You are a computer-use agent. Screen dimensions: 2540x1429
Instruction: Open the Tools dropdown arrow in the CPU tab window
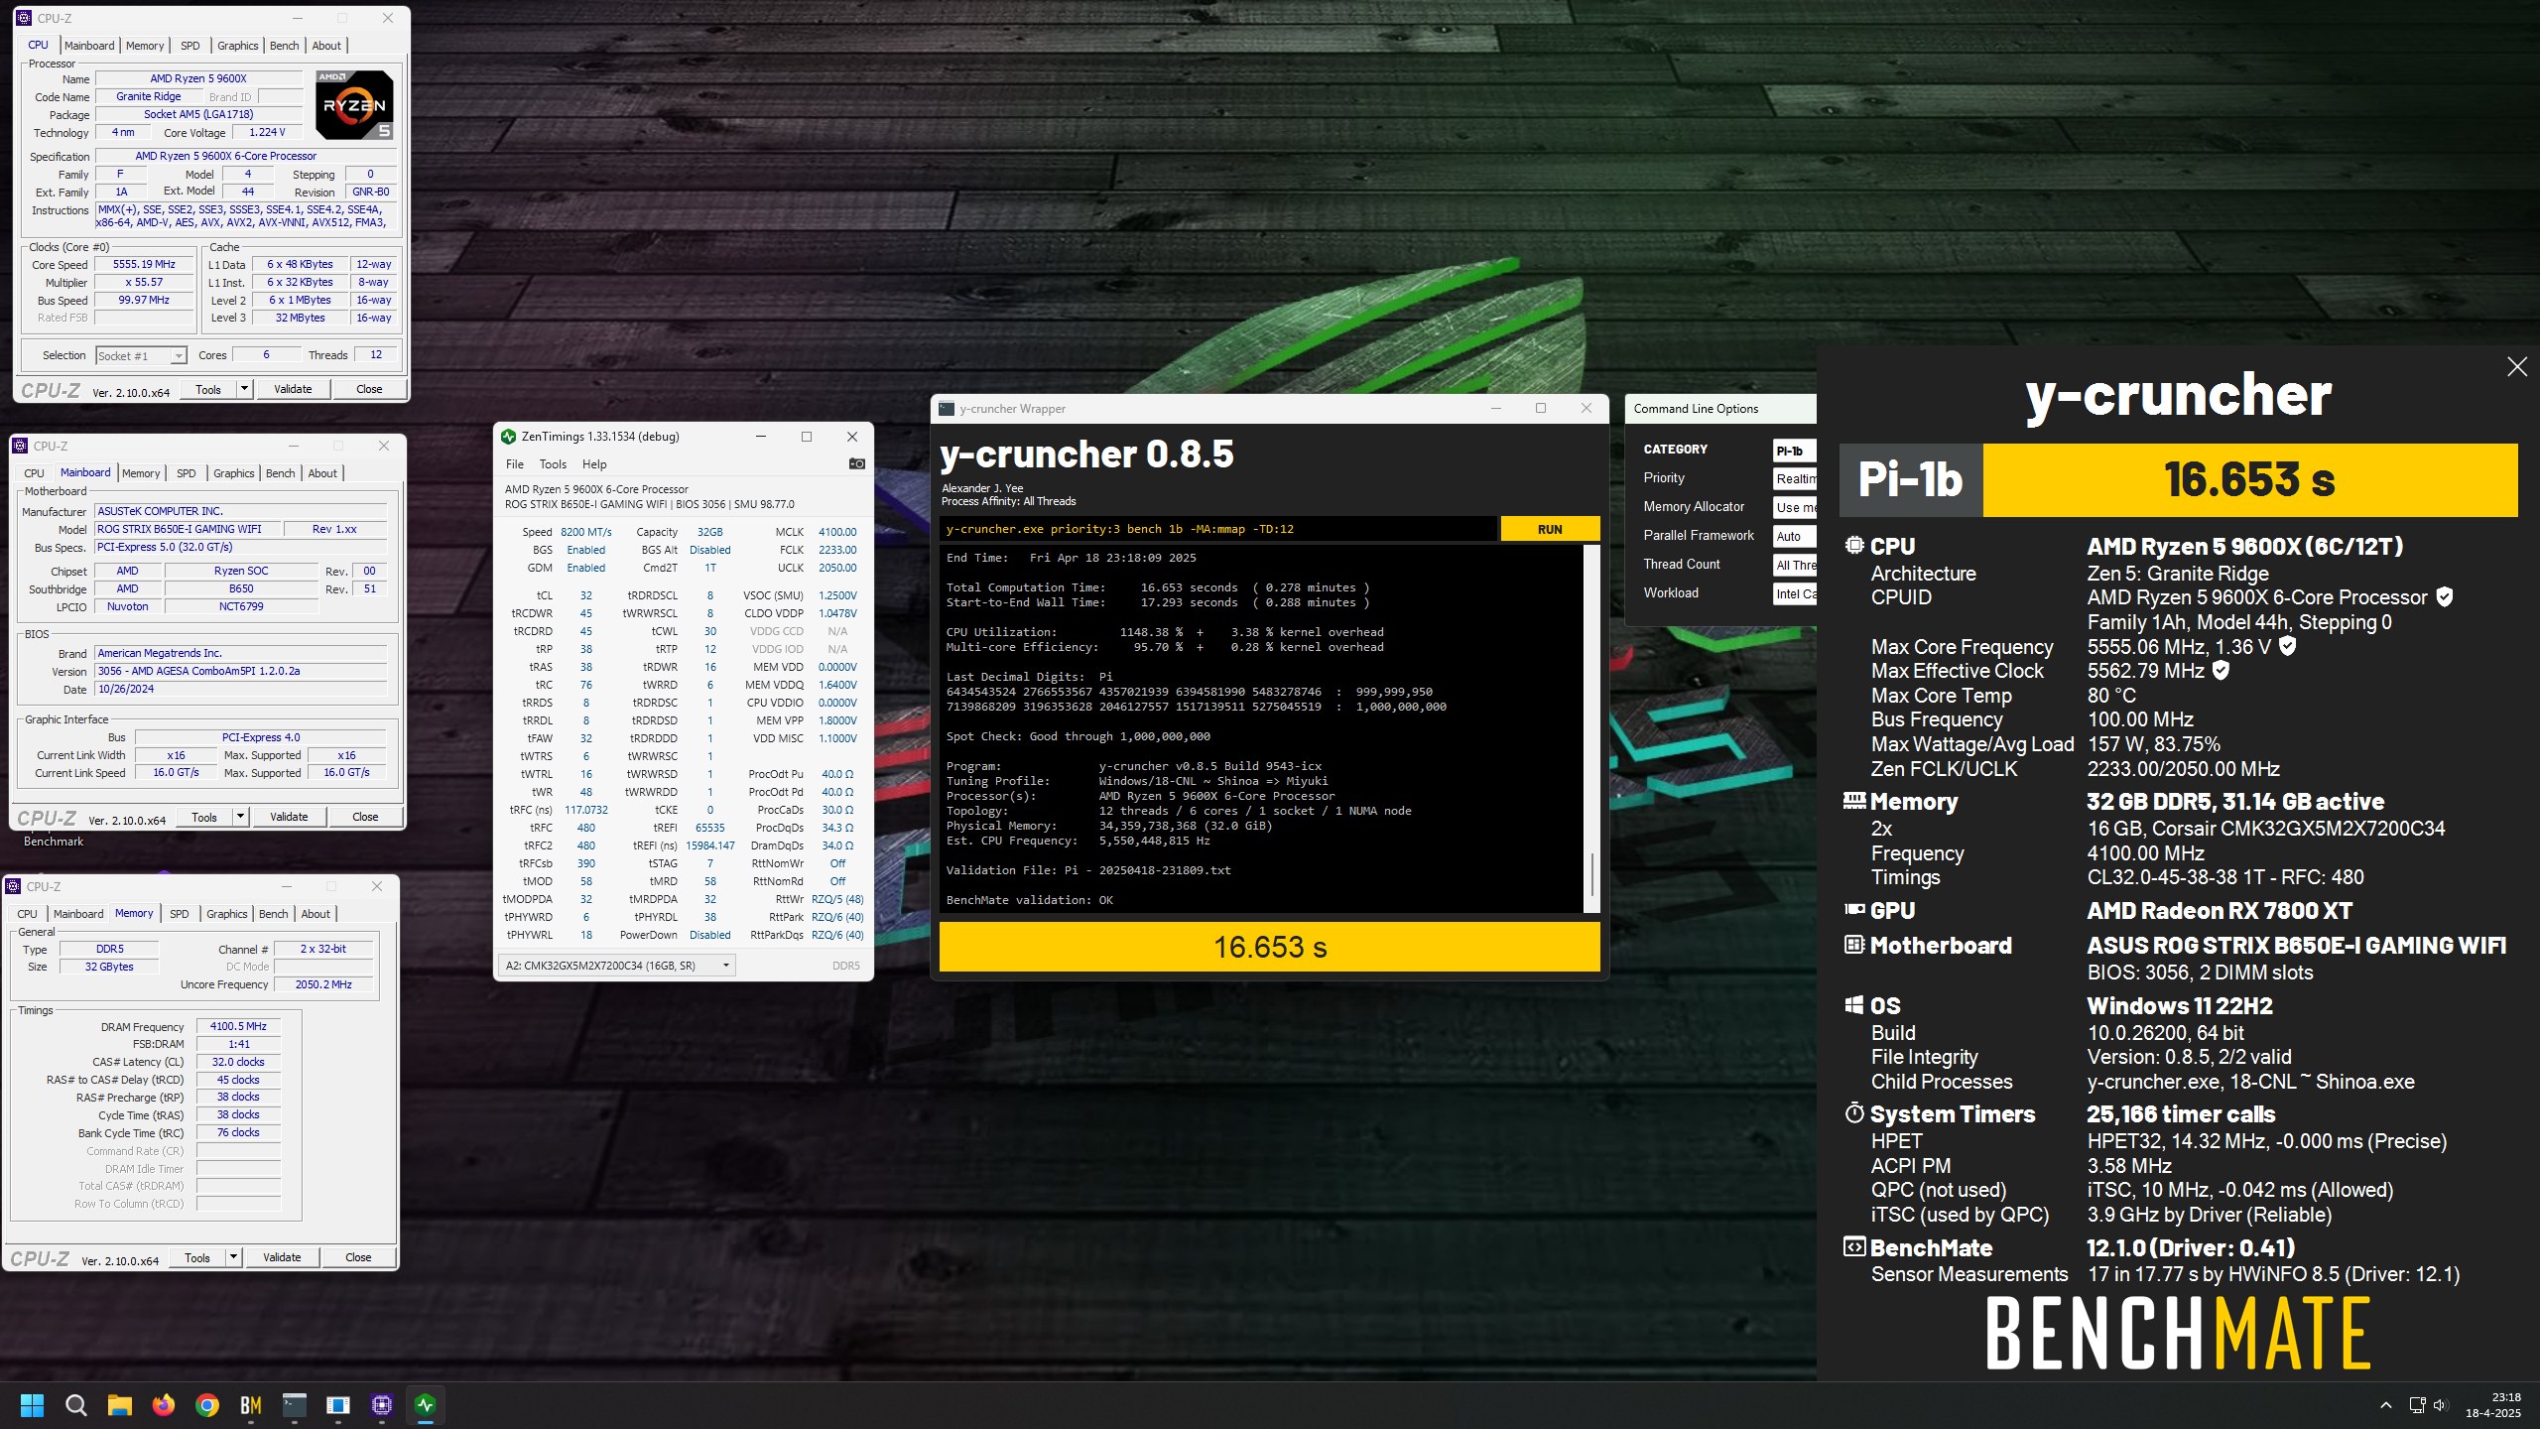click(x=244, y=389)
